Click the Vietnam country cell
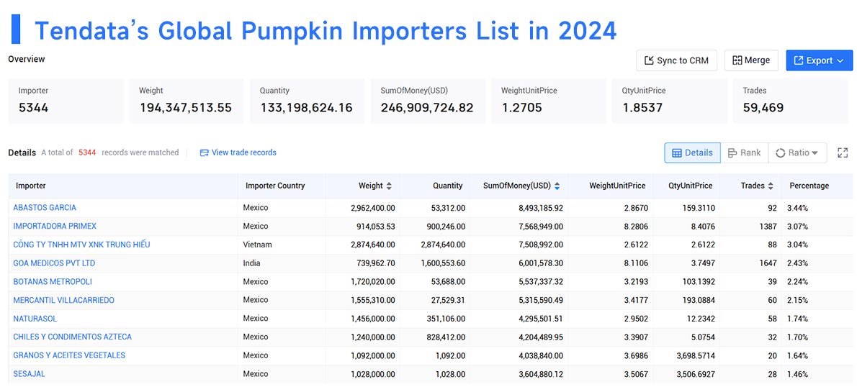 [x=257, y=245]
